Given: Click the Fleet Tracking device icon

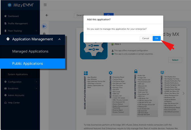Looking at the screenshot, I should (5, 31).
